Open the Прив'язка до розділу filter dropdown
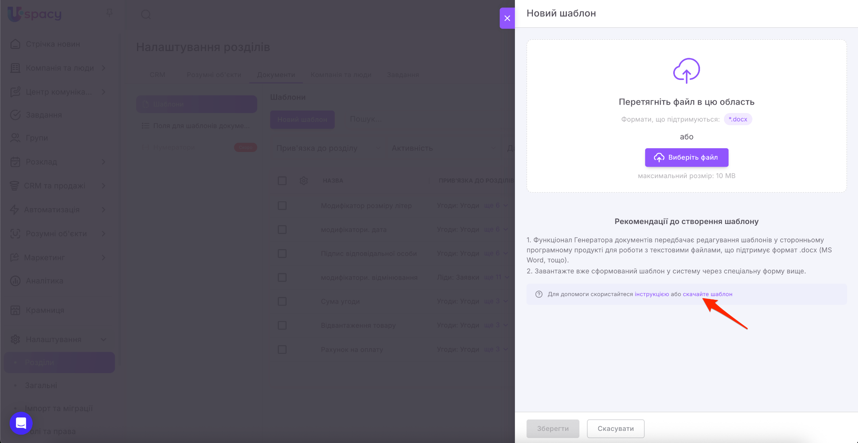The height and width of the screenshot is (443, 858). click(x=328, y=148)
